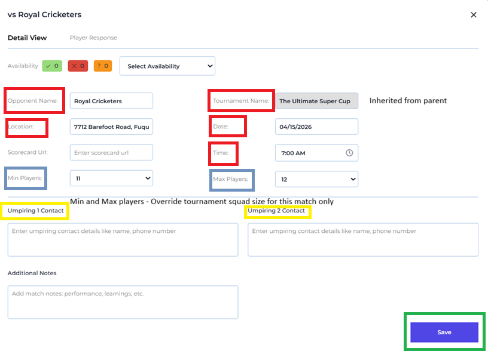Screen dimensions: 488x351
Task: Click the Additional Notes text area
Action: (x=123, y=302)
